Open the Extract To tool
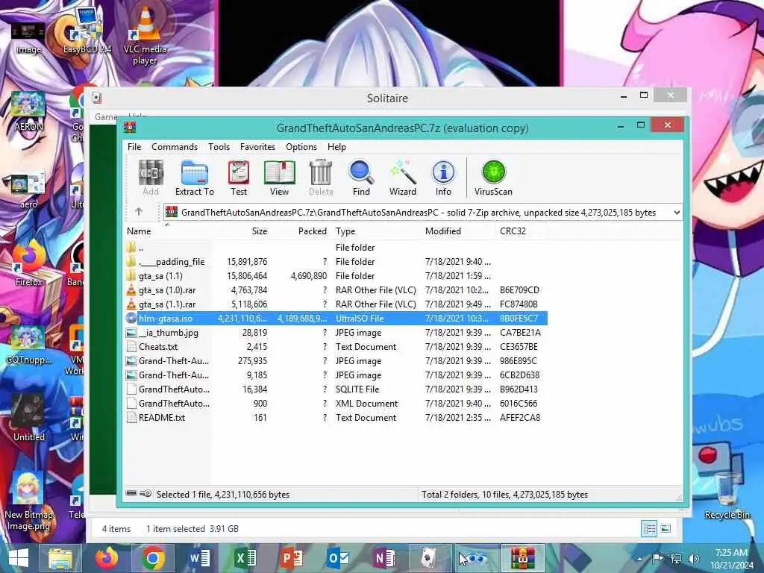 [x=195, y=178]
